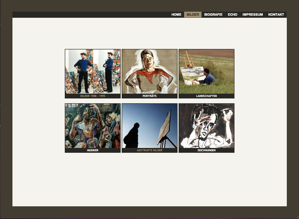Click the window resize grip corner
This screenshot has width=299, height=219.
[297, 217]
